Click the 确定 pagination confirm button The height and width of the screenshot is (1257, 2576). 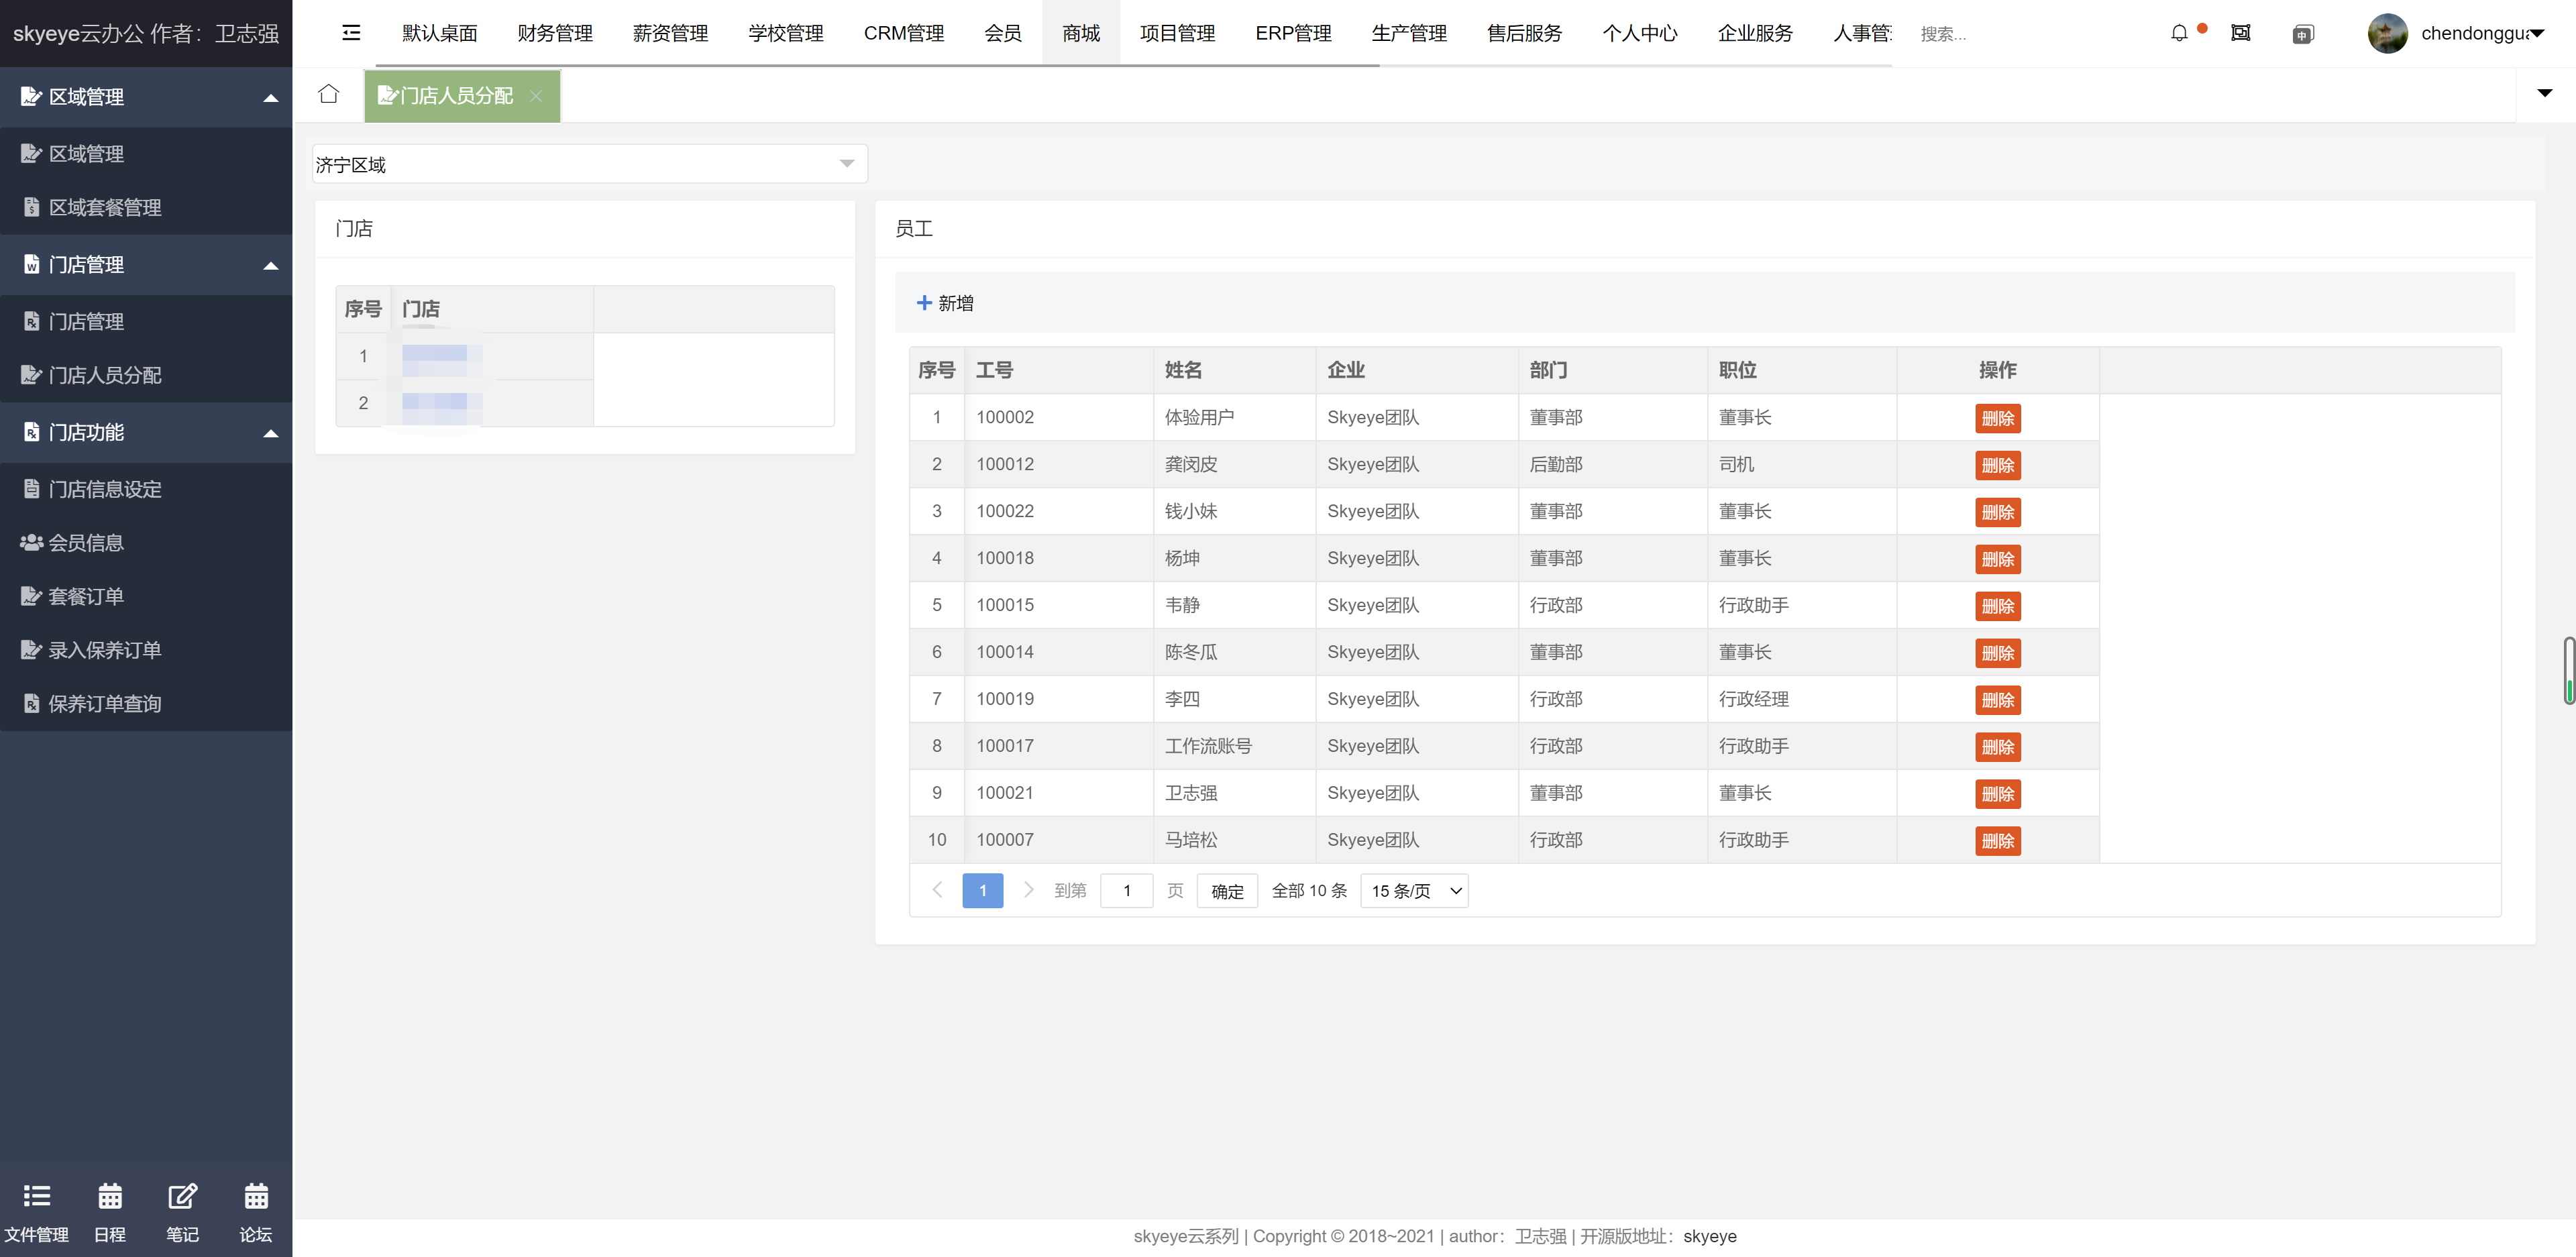click(x=1227, y=890)
